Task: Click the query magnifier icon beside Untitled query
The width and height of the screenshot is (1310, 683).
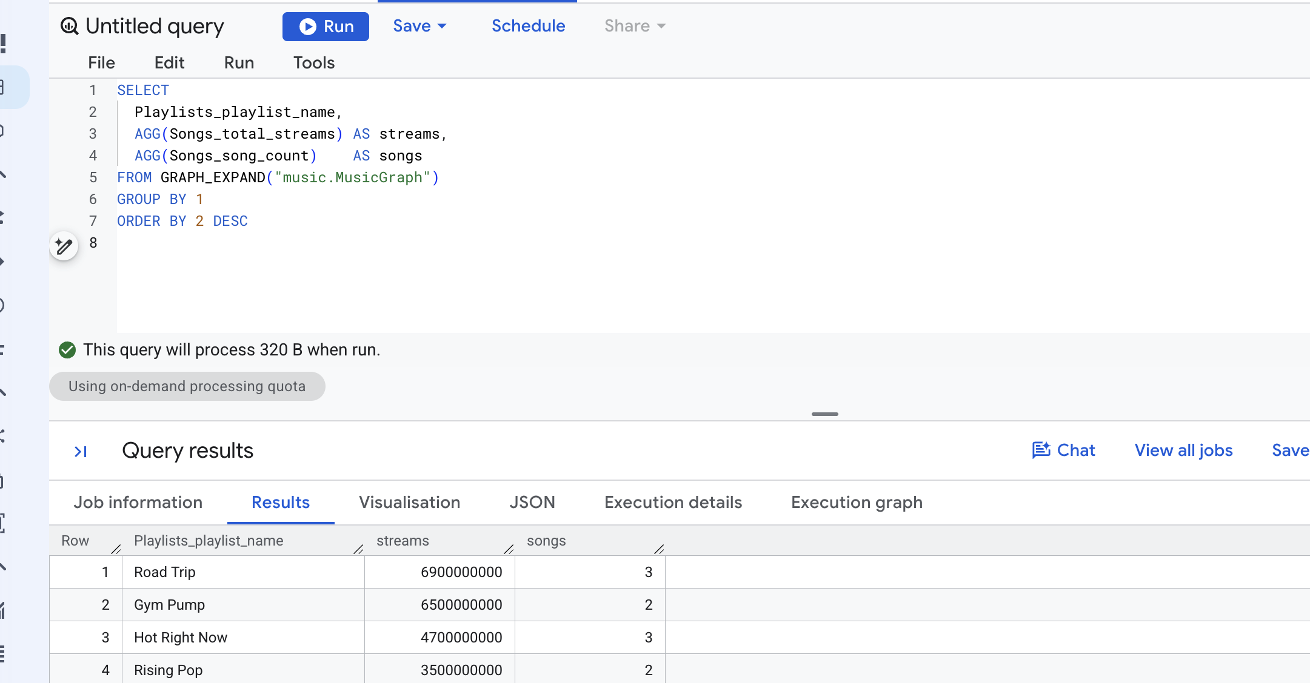Action: coord(70,26)
